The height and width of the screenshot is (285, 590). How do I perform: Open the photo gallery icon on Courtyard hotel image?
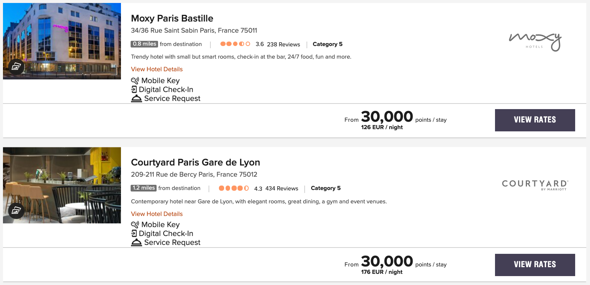click(16, 211)
